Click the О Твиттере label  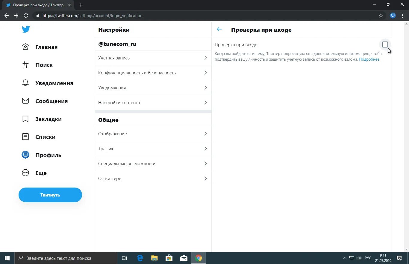110,179
